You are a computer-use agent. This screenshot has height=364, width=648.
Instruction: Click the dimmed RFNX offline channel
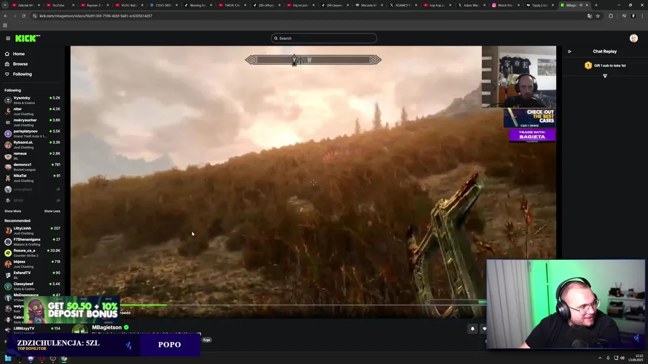32,200
